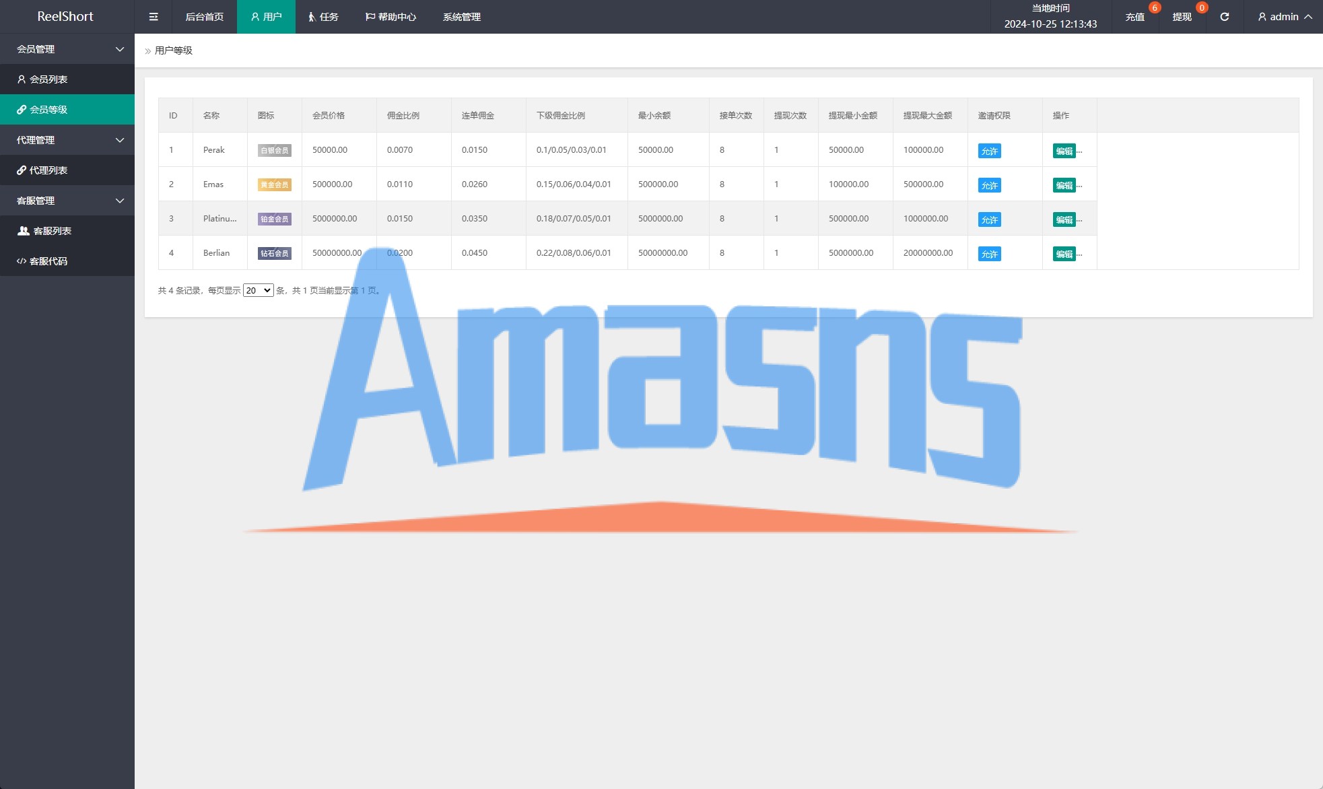
Task: Edit the Platinum level via 编辑
Action: (x=1064, y=219)
